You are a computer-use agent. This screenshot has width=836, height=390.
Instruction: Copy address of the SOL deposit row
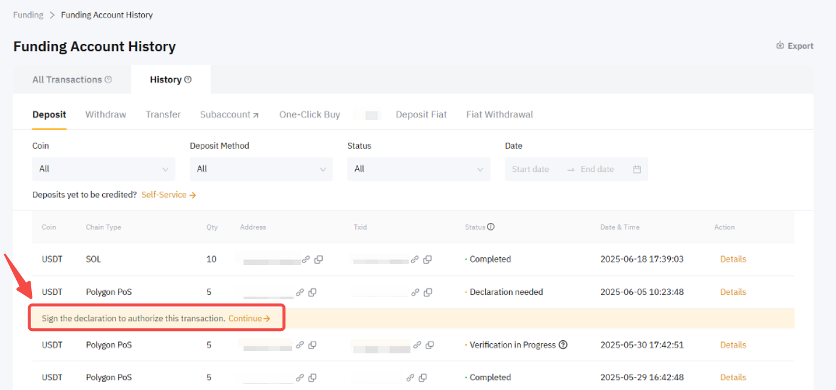pyautogui.click(x=319, y=260)
